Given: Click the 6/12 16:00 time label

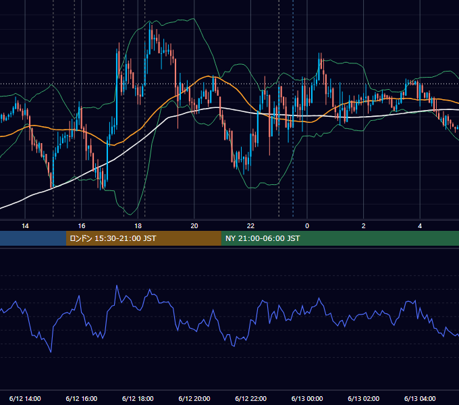Looking at the screenshot, I should 82,398.
